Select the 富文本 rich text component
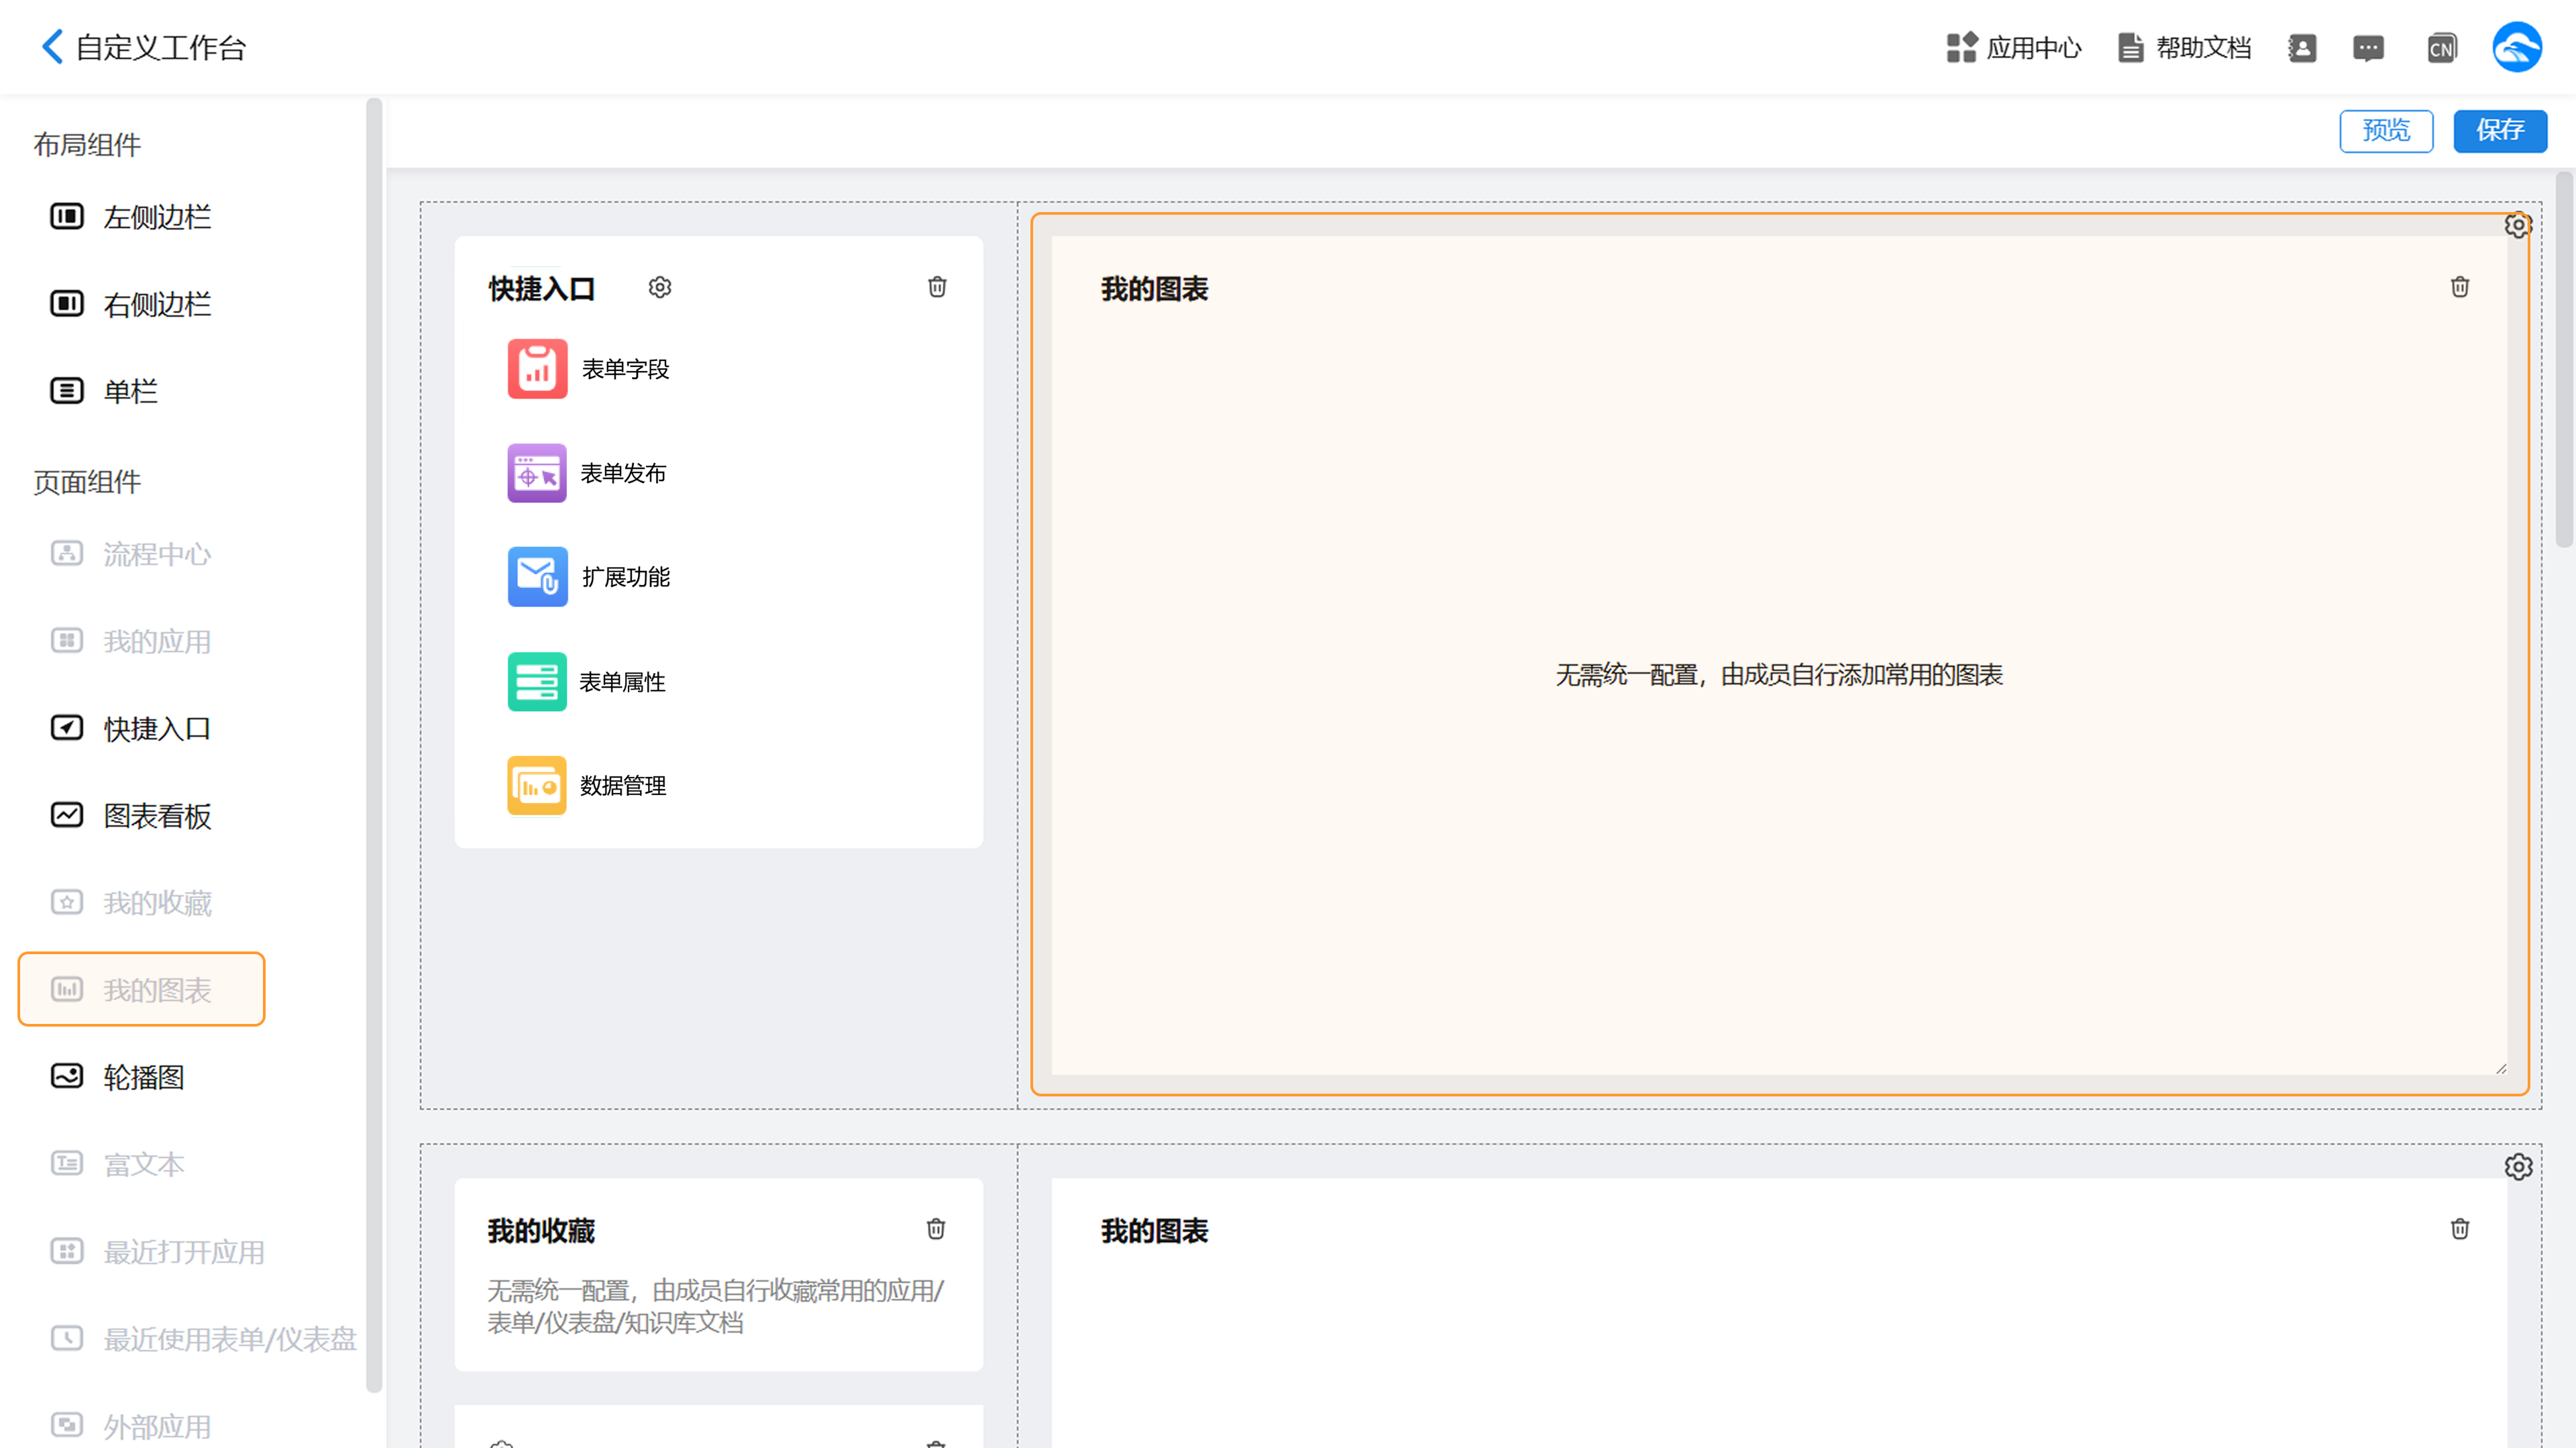The image size is (2576, 1448). 117,1164
